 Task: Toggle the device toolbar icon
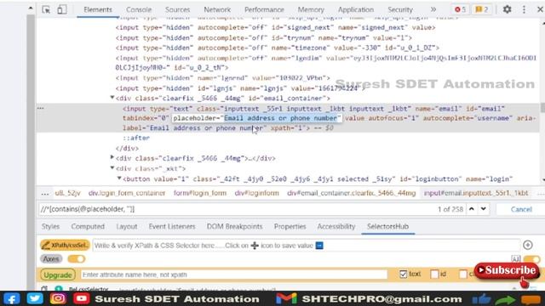[61, 9]
